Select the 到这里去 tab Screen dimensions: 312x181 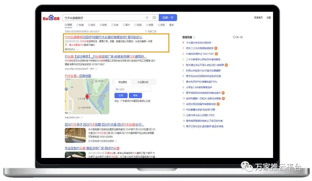click(123, 82)
